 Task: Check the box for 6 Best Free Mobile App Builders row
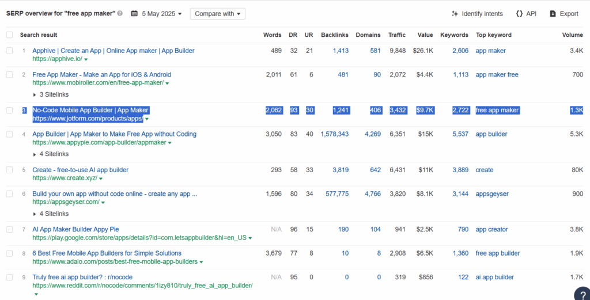9,253
